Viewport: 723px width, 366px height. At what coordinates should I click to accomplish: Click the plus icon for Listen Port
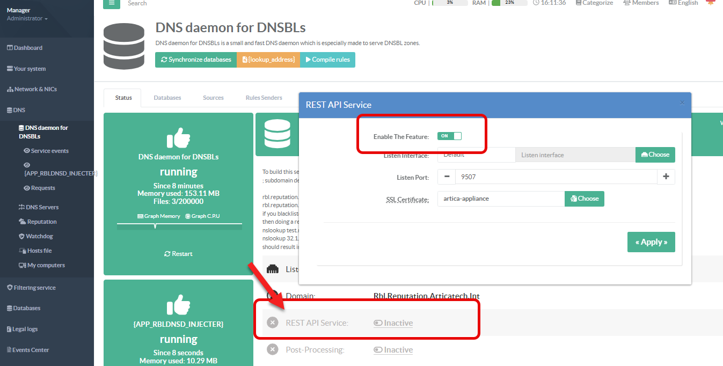666,177
